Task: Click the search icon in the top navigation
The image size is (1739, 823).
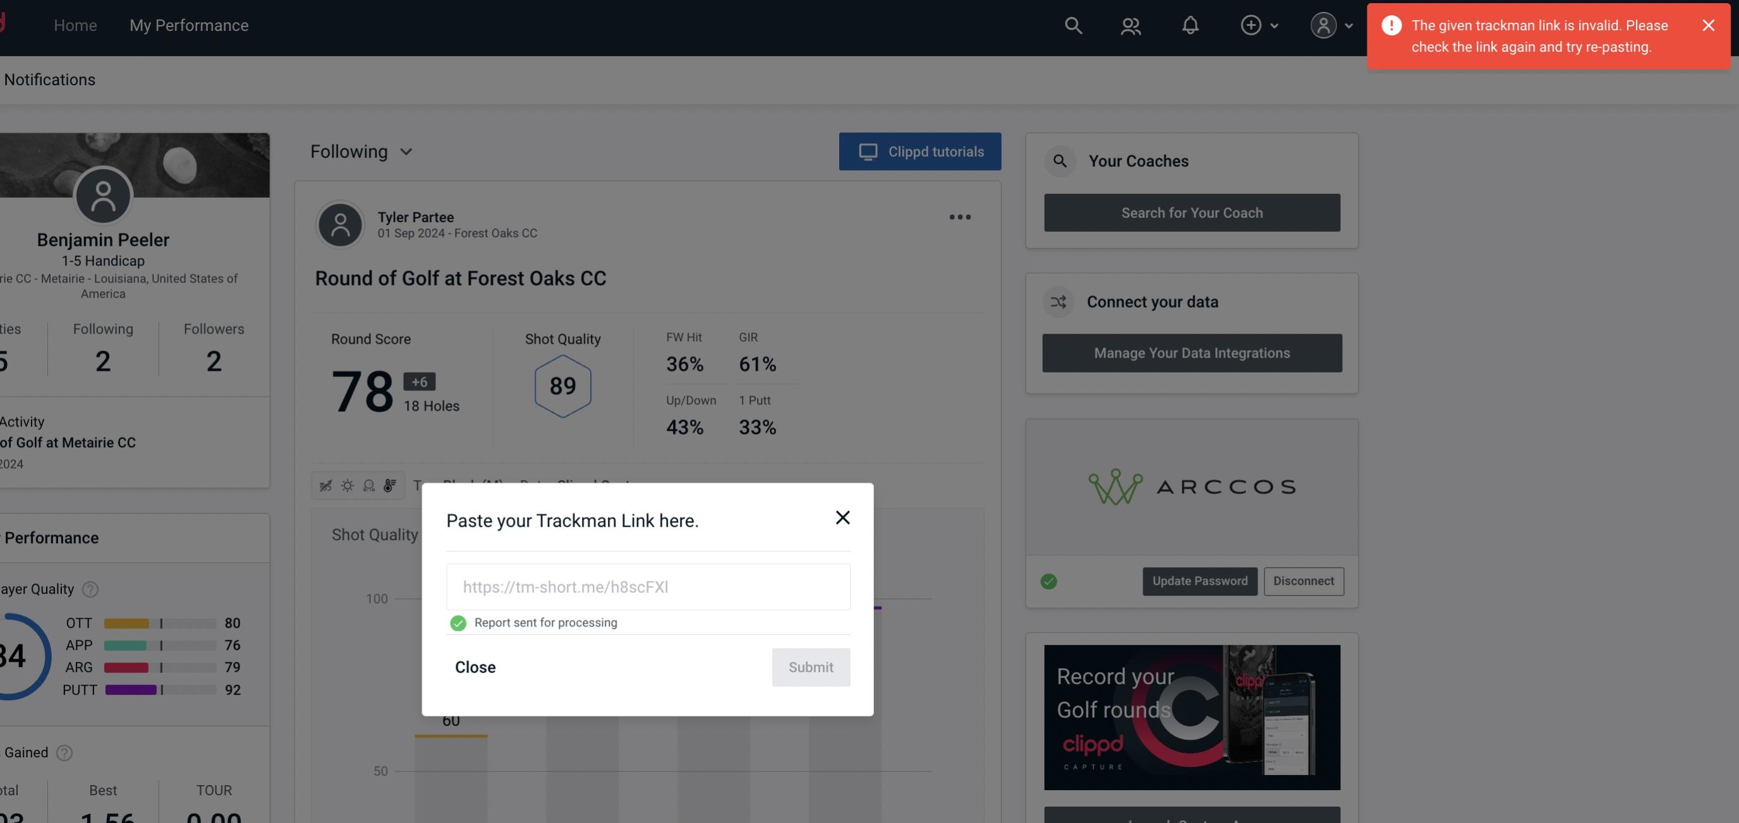Action: point(1071,25)
